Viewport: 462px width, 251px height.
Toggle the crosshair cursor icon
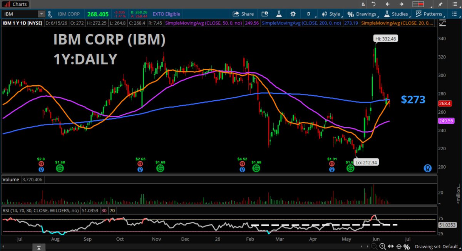(x=399, y=246)
